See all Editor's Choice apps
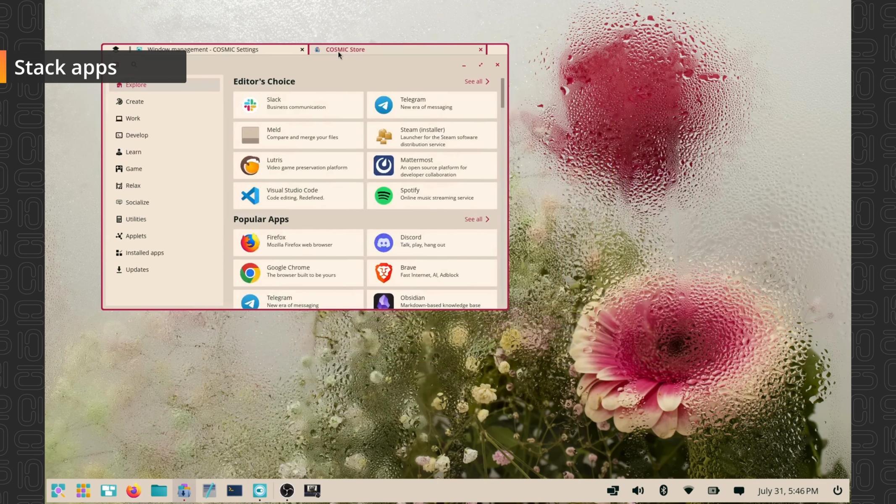Image resolution: width=896 pixels, height=504 pixels. click(477, 81)
